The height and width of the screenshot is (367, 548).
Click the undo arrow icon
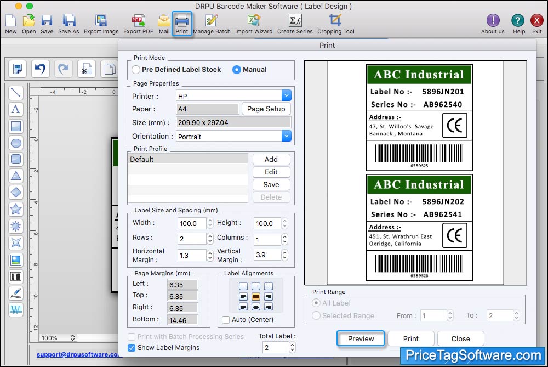tap(40, 69)
